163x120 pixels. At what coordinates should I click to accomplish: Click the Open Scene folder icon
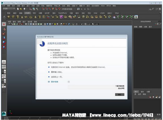click(x=21, y=9)
